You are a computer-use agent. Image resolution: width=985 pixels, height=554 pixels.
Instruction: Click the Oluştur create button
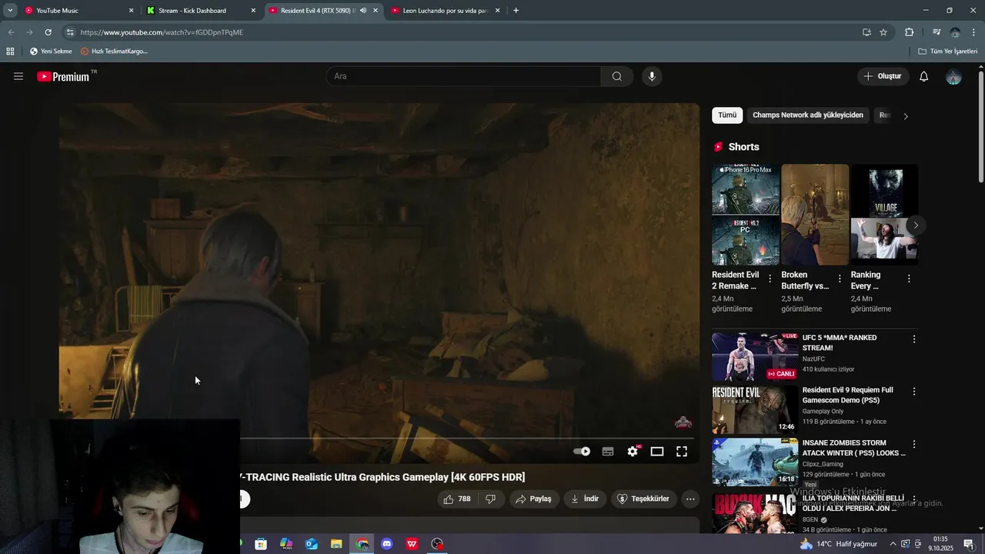click(883, 76)
